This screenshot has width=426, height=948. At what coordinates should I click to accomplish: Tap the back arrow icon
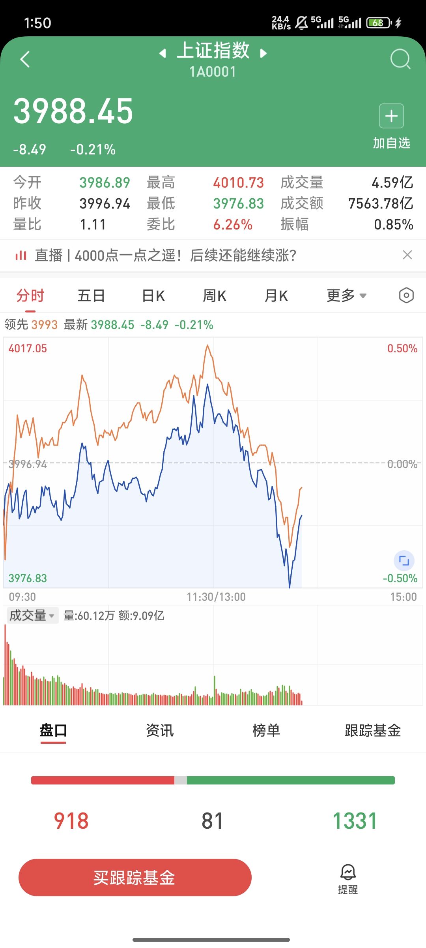[25, 60]
